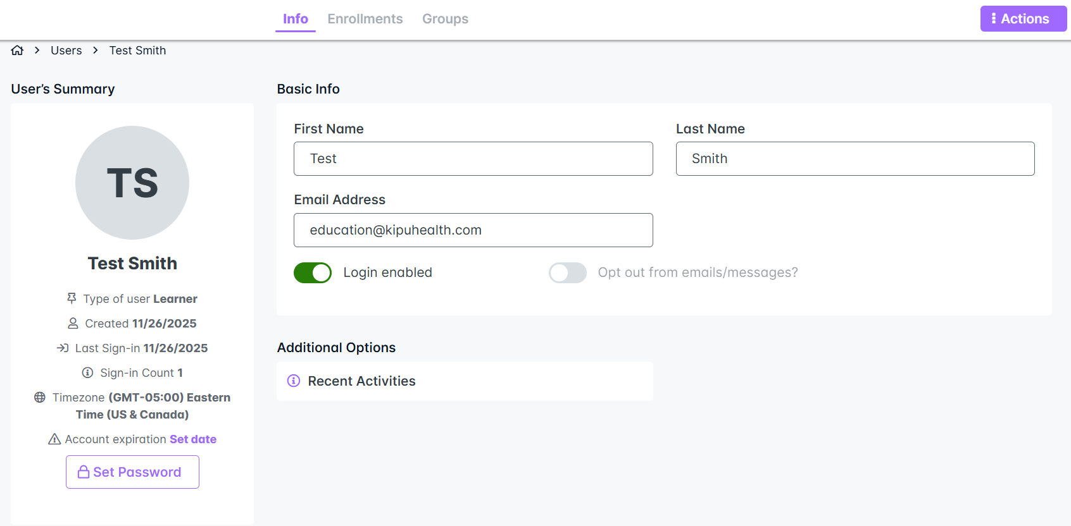This screenshot has width=1071, height=526.
Task: Toggle Opt out from emails/messages switch
Action: click(x=568, y=272)
